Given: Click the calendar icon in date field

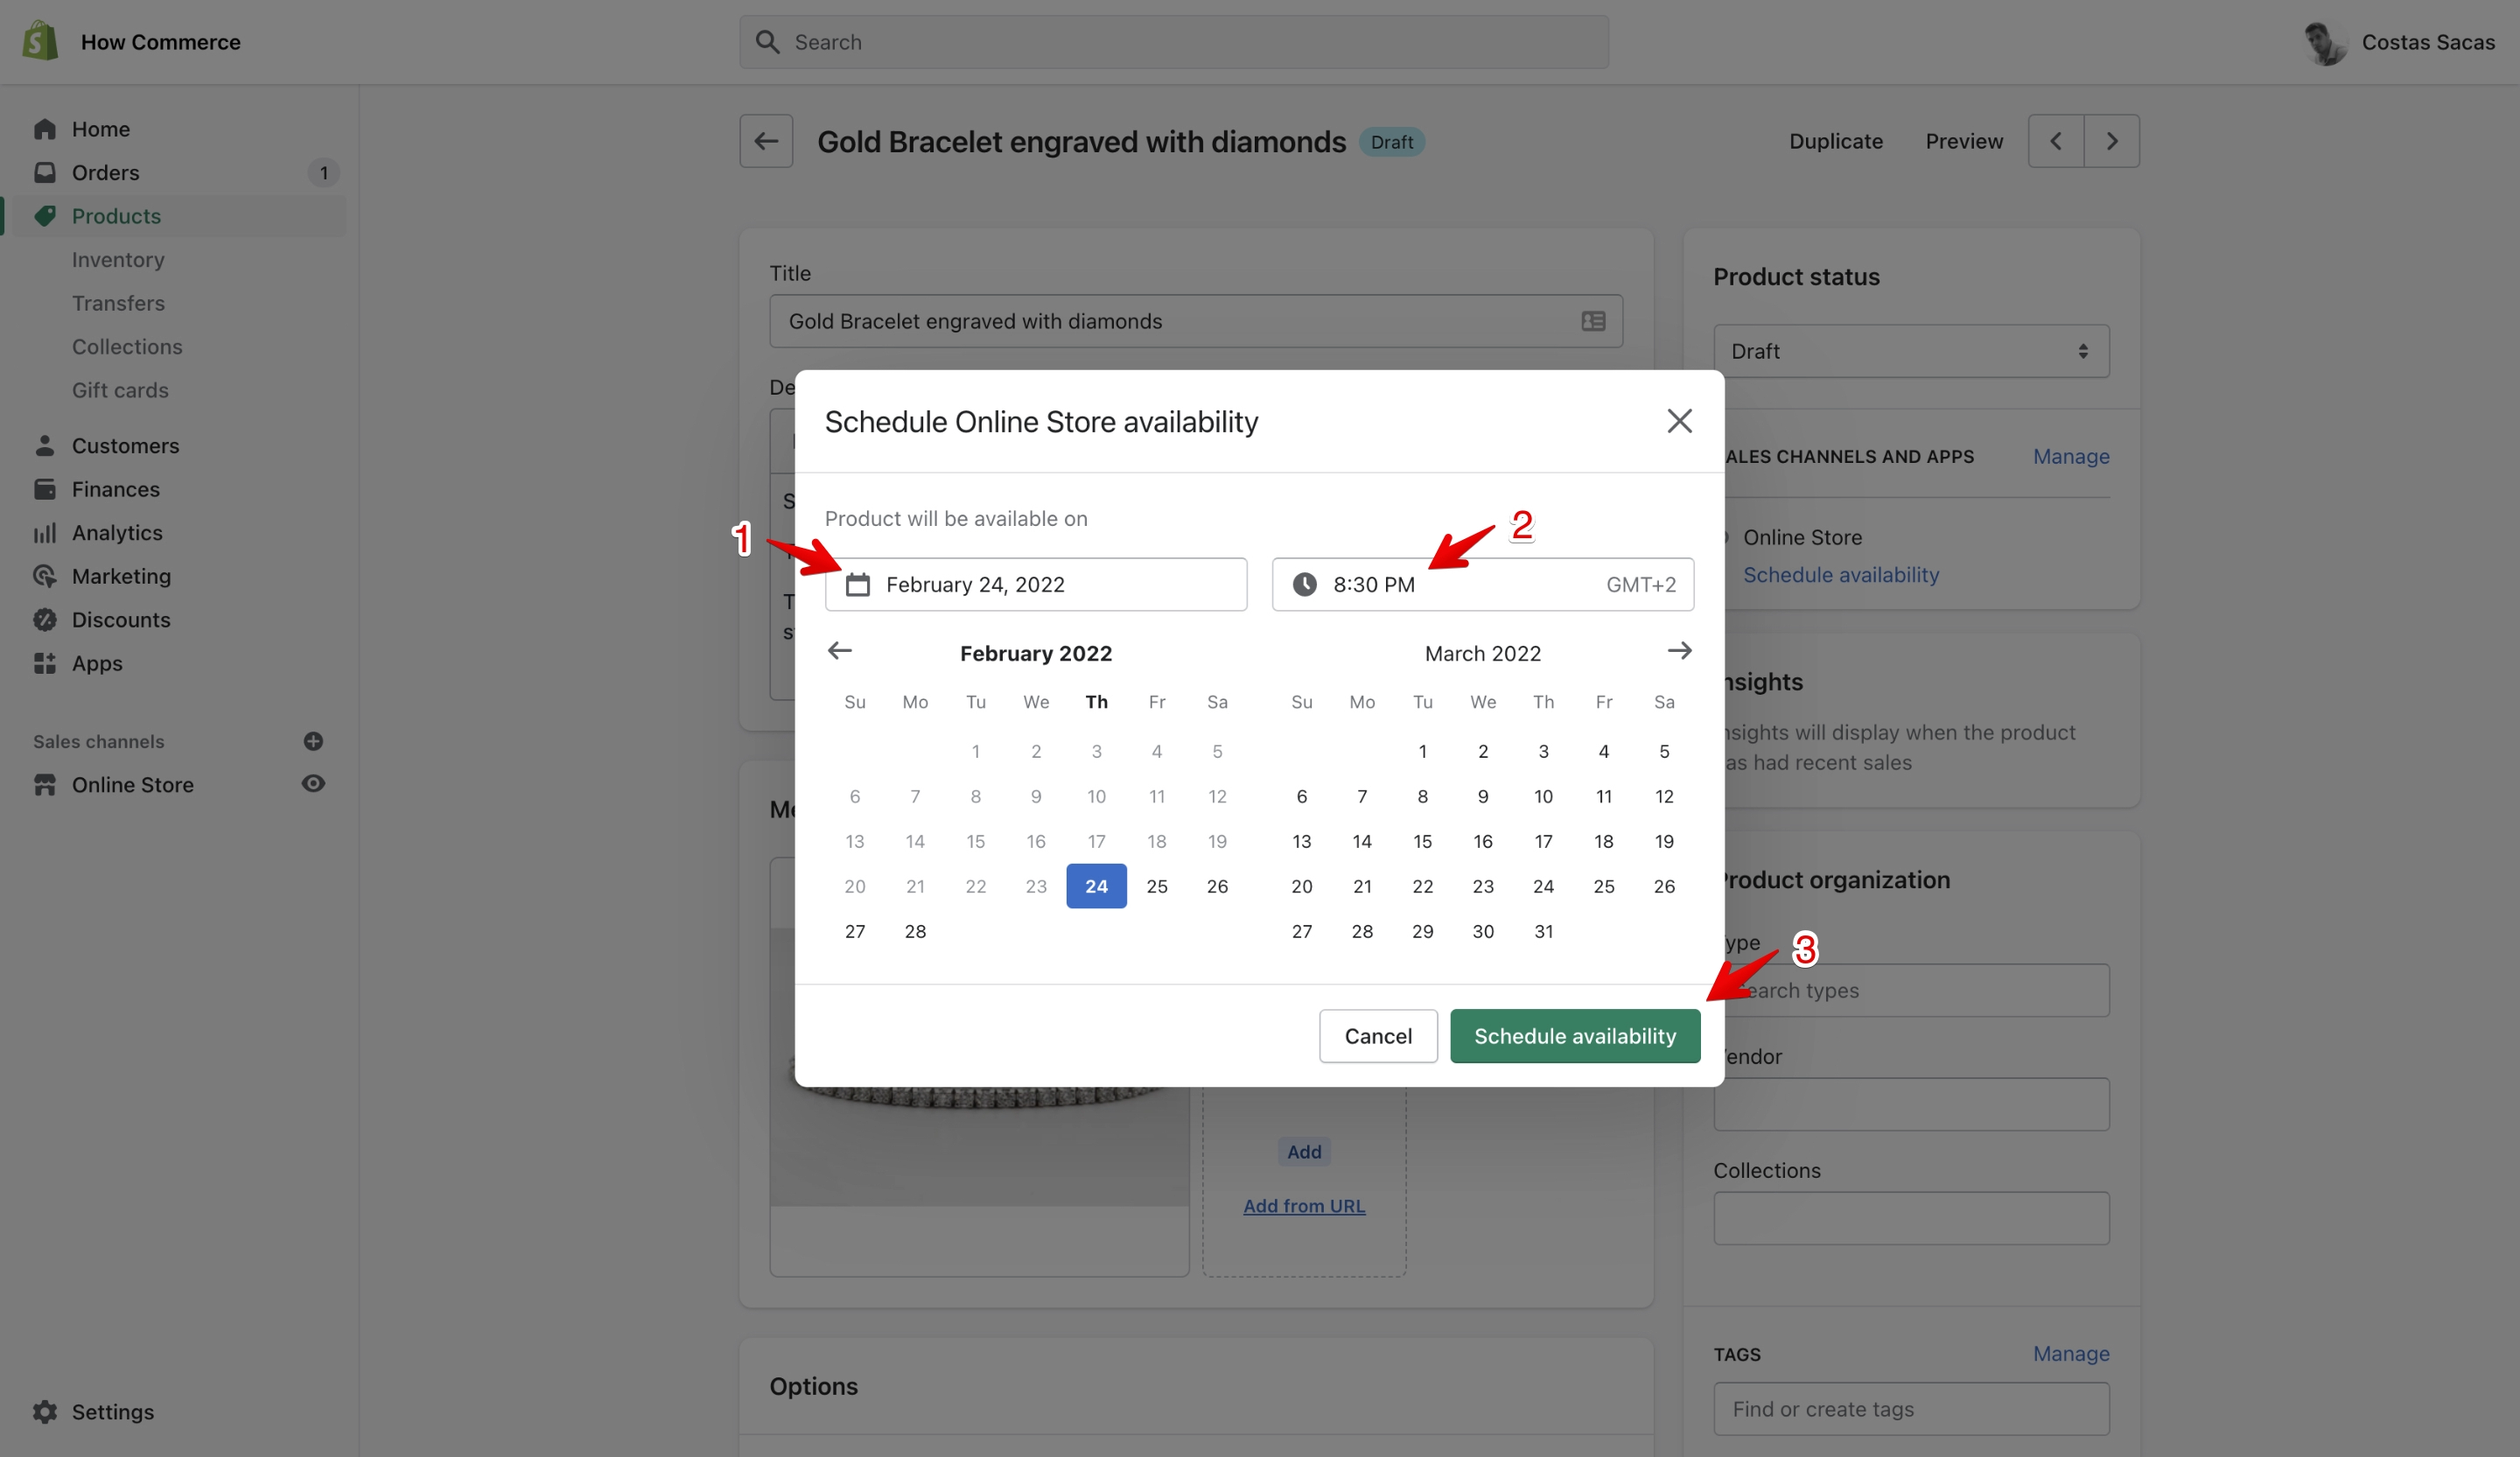Looking at the screenshot, I should point(858,584).
